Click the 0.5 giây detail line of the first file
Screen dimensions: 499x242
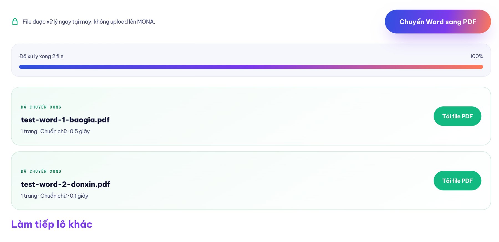55,131
